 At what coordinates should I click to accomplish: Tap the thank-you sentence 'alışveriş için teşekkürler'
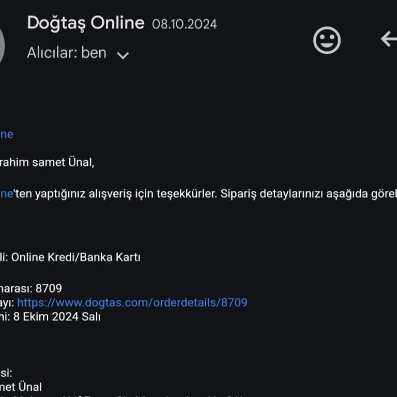pos(152,194)
